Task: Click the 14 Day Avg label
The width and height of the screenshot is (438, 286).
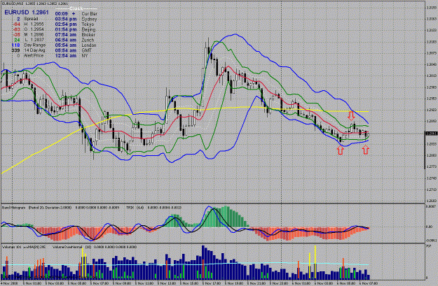Action: 35,50
